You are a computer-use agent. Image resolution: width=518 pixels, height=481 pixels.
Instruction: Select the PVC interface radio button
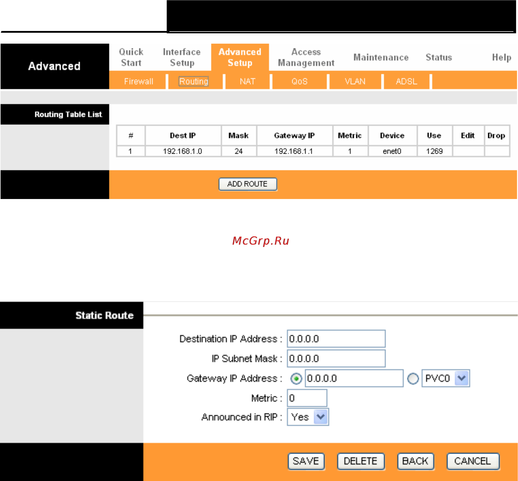(x=413, y=378)
